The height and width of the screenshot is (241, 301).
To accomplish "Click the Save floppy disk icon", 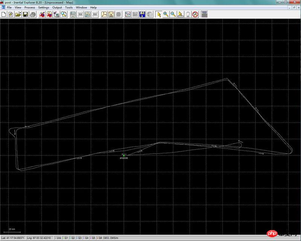I will pyautogui.click(x=25, y=14).
